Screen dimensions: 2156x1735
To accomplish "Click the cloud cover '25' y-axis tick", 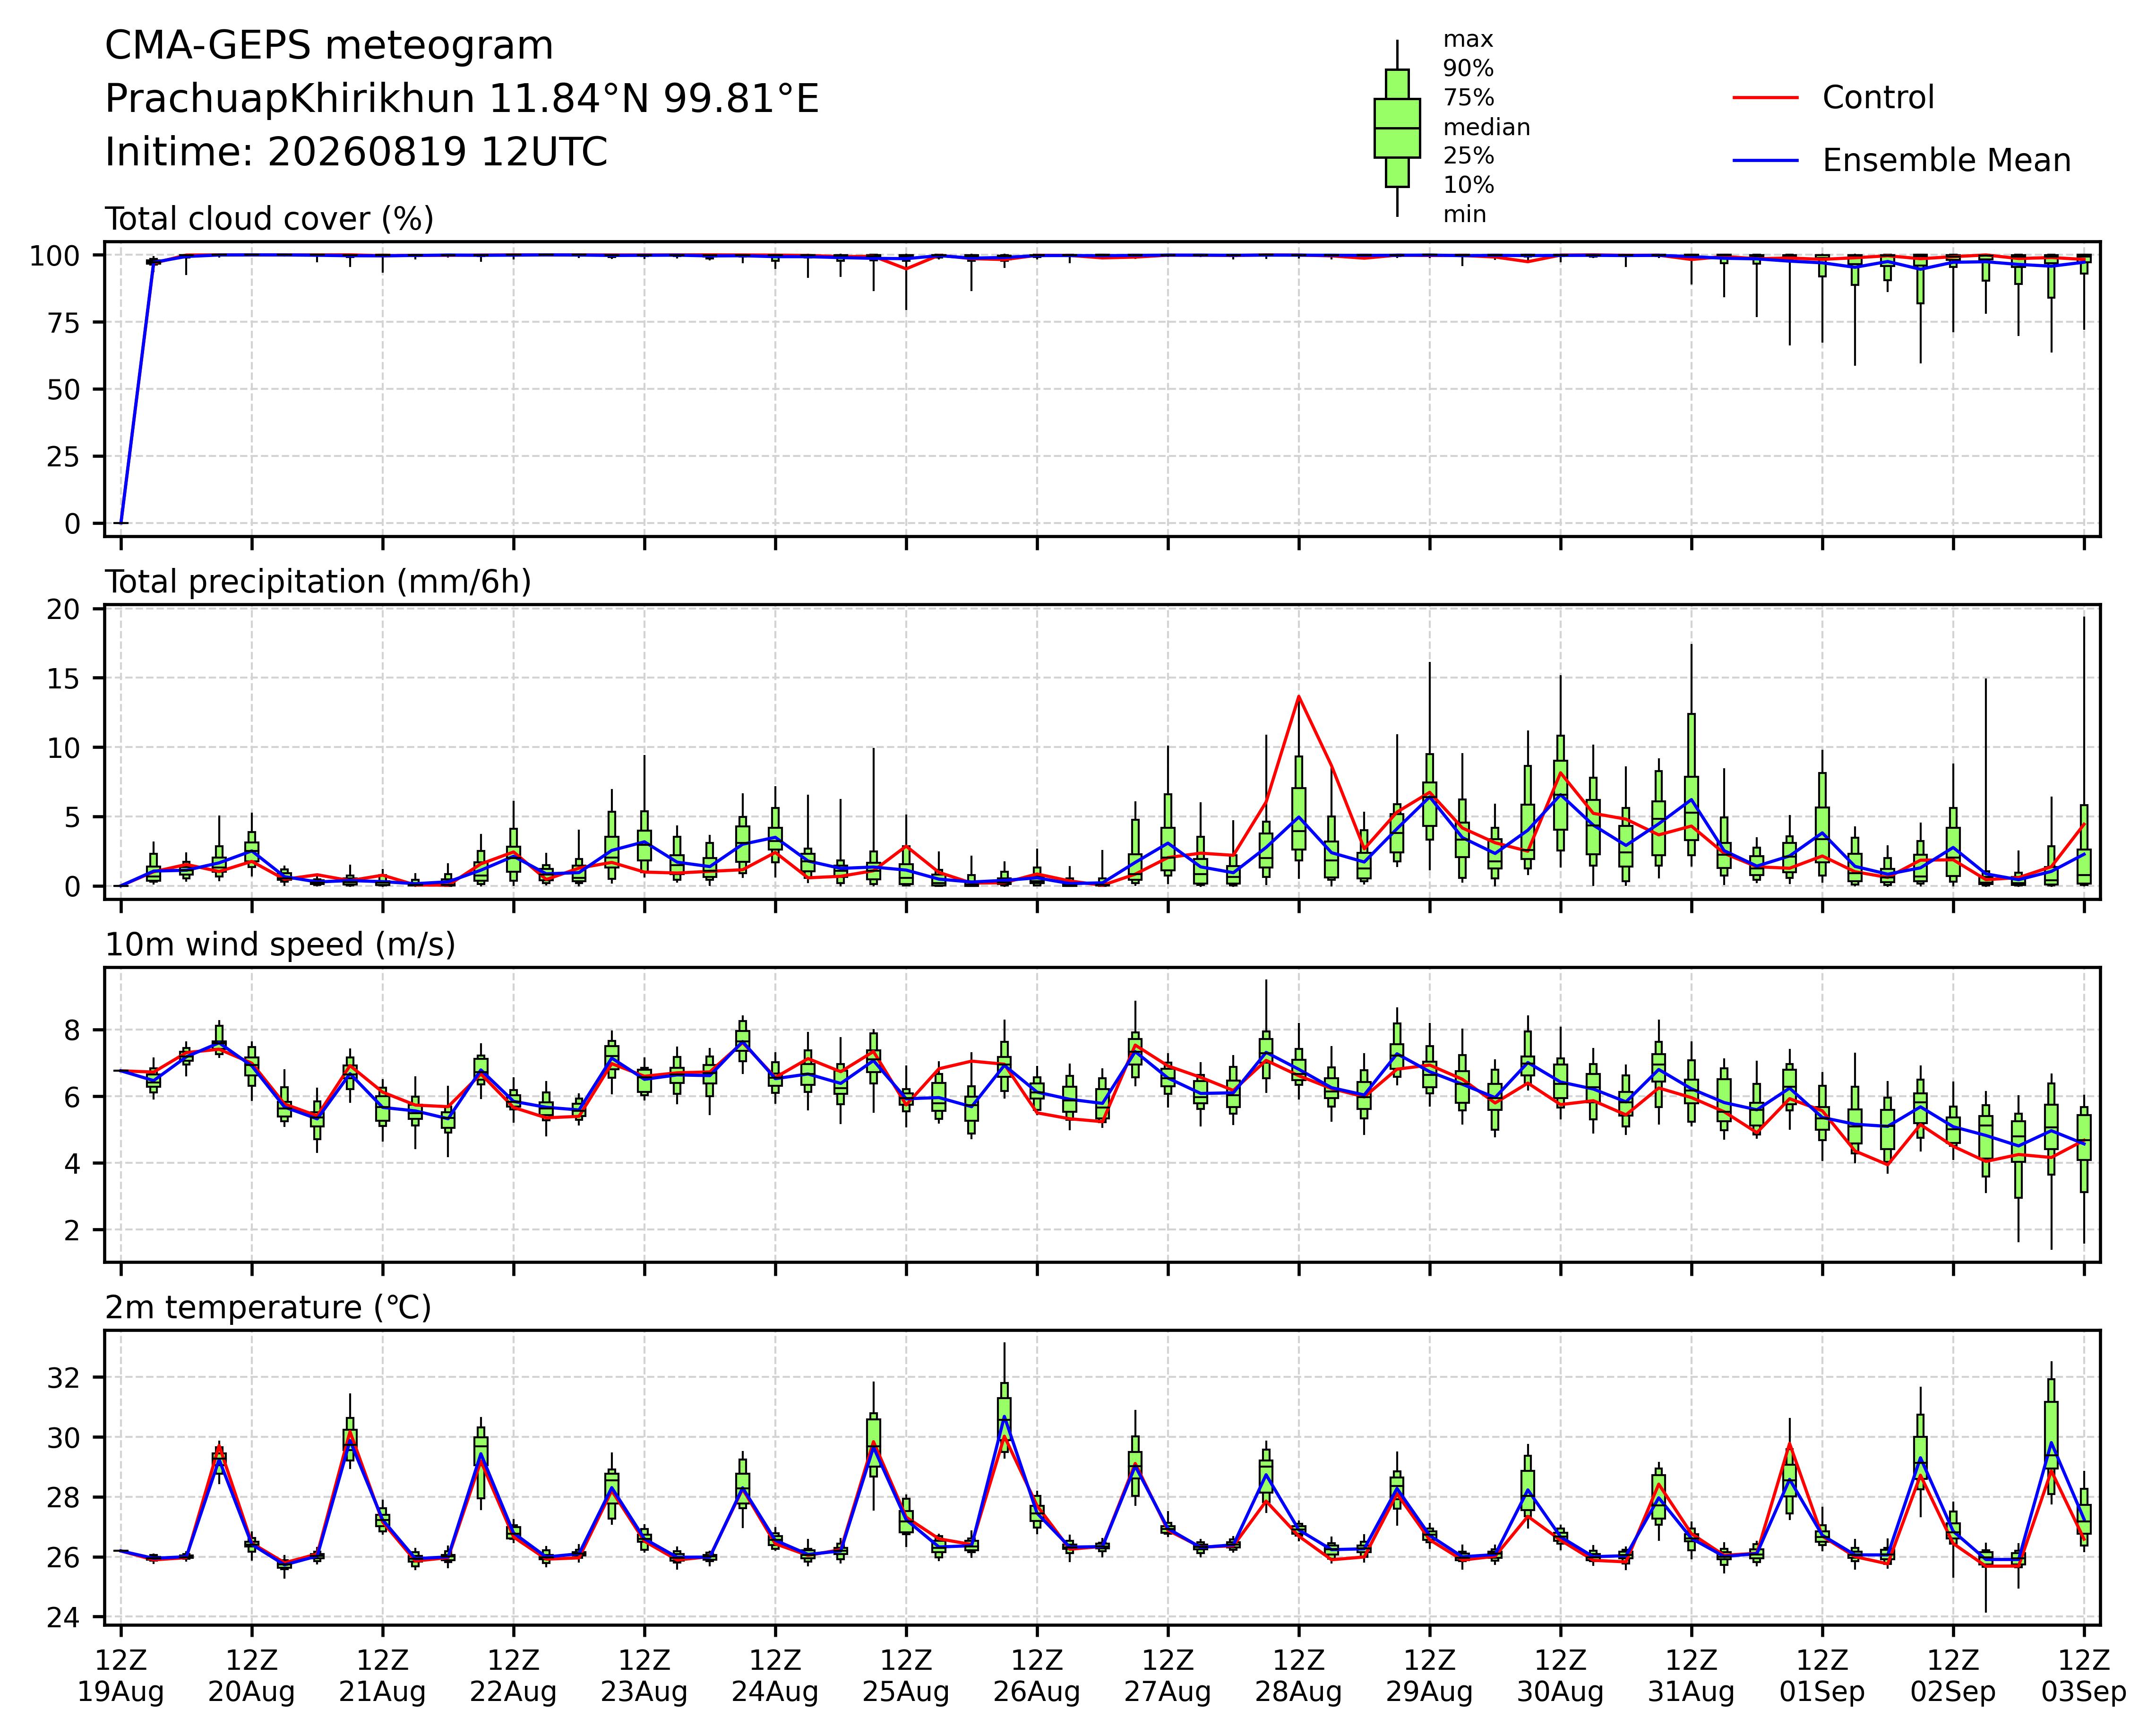I will pos(64,457).
